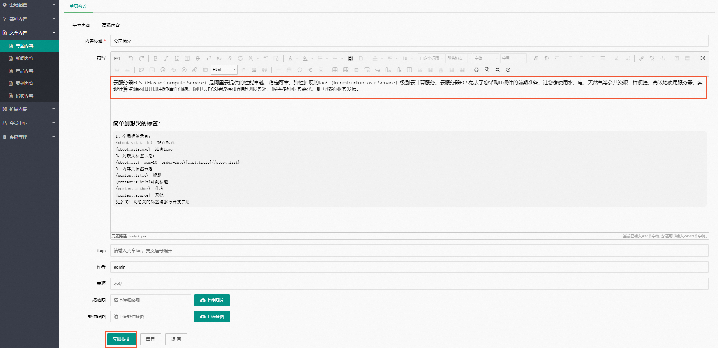Toggle HTML source mode in editor

tap(117, 58)
